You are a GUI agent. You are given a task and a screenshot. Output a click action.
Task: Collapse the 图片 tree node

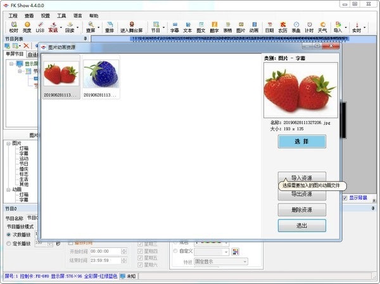pos(8,143)
